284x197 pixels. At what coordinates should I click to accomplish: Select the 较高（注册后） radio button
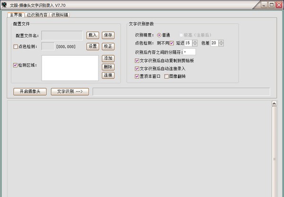(181, 35)
